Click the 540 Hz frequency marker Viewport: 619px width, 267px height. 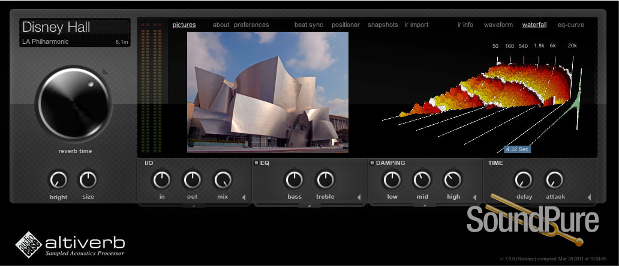(x=523, y=46)
